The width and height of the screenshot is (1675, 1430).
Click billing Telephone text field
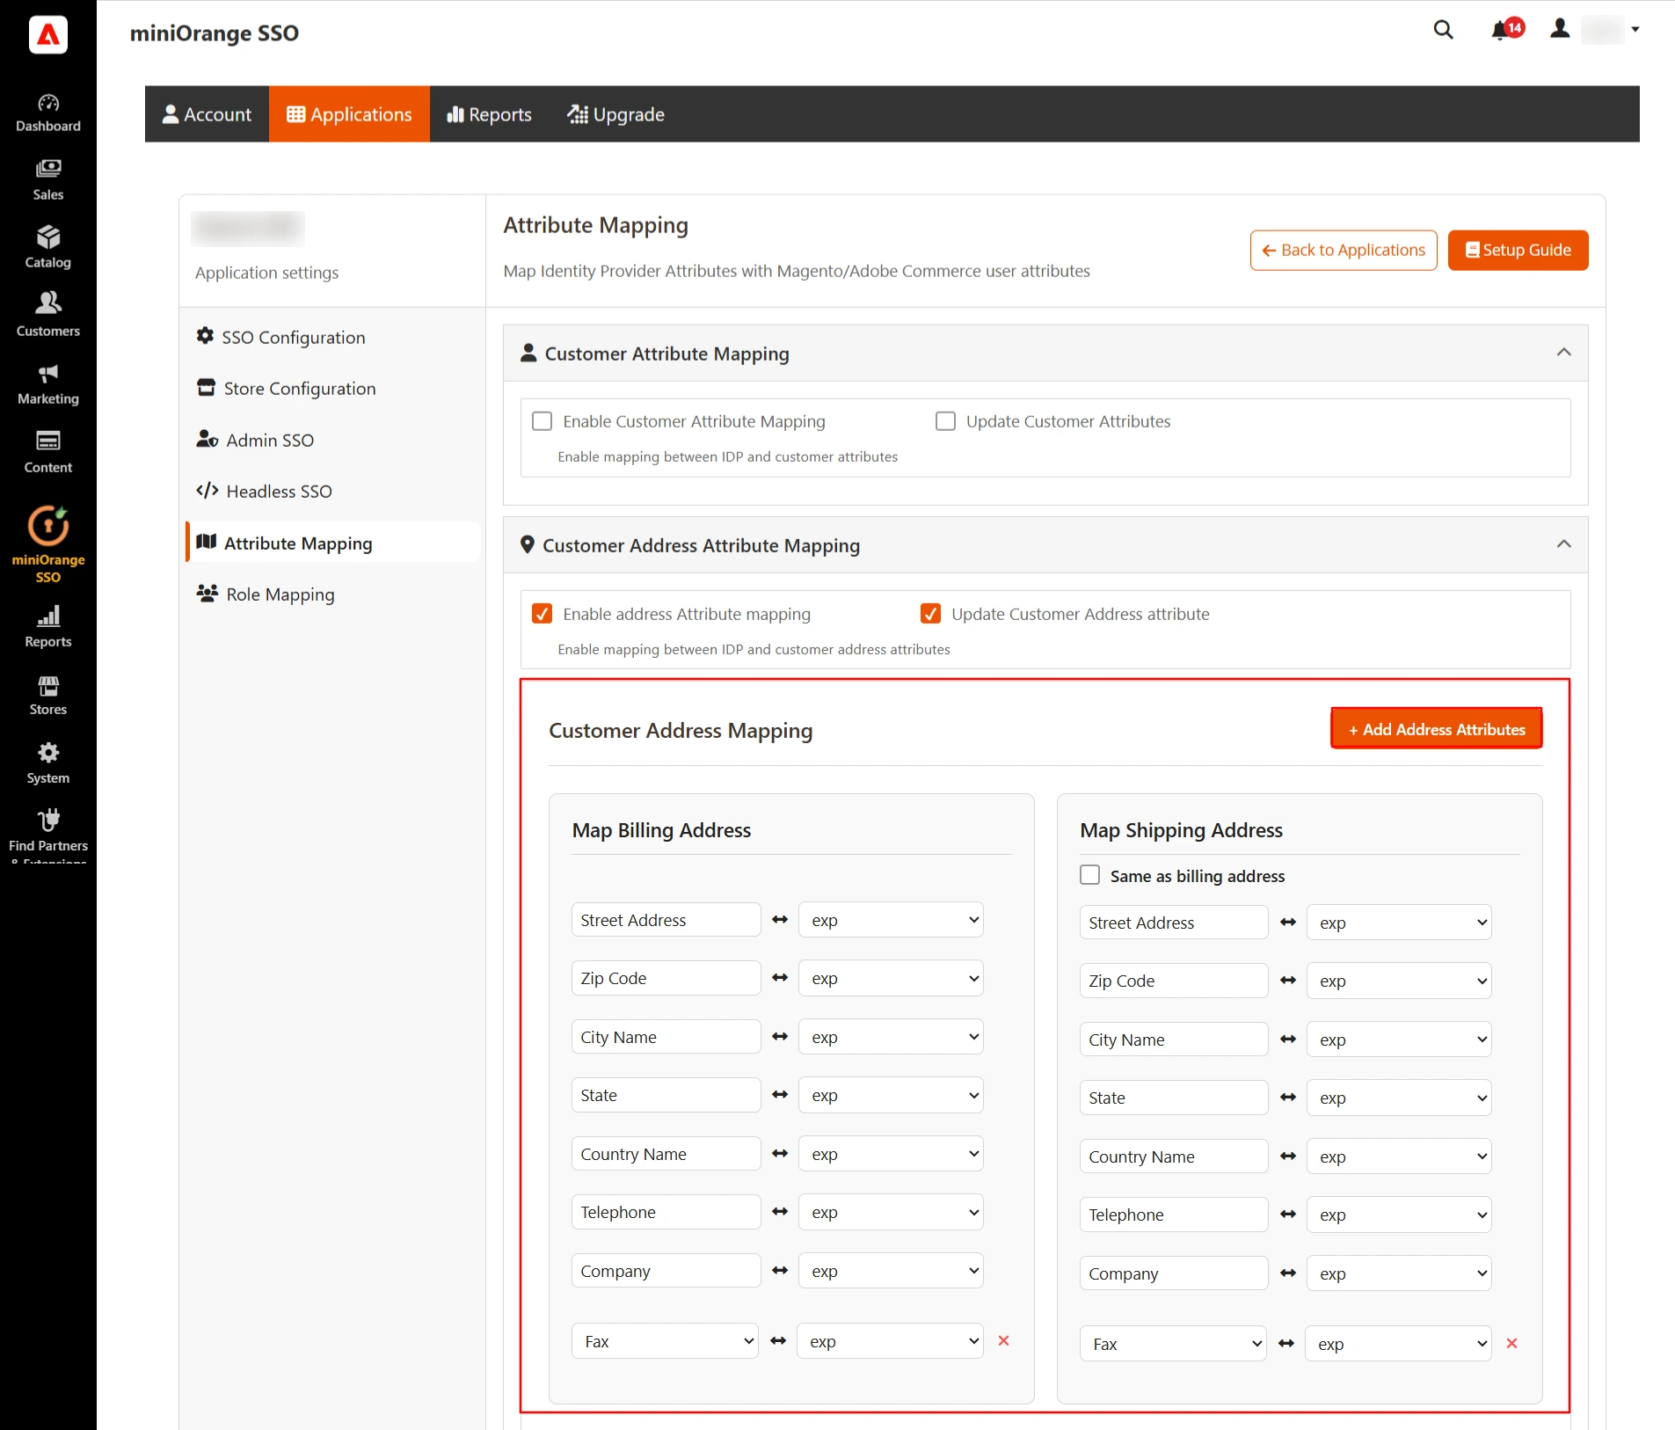(666, 1212)
